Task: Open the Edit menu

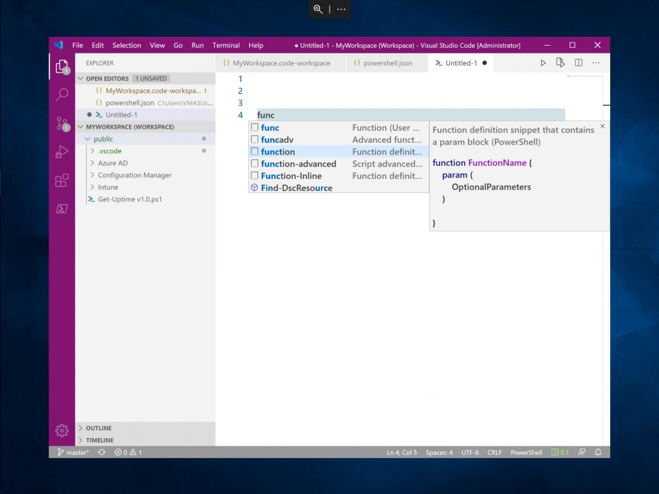Action: click(x=98, y=46)
